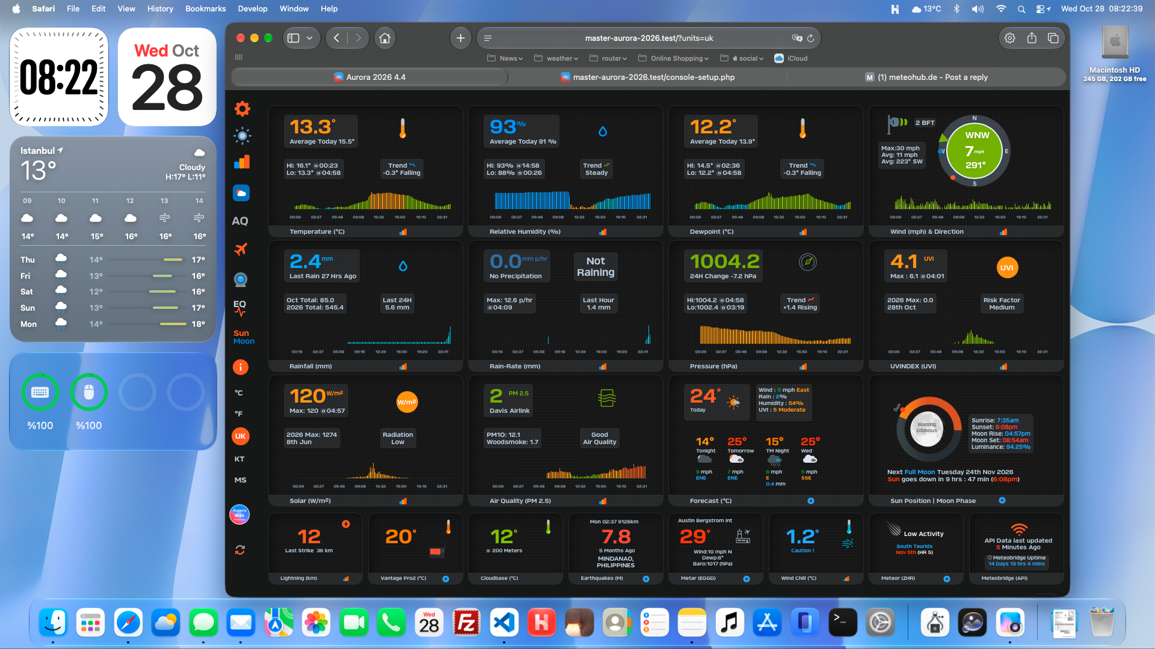Open the orange airplane icon in sidebar
This screenshot has width=1155, height=649.
click(241, 249)
